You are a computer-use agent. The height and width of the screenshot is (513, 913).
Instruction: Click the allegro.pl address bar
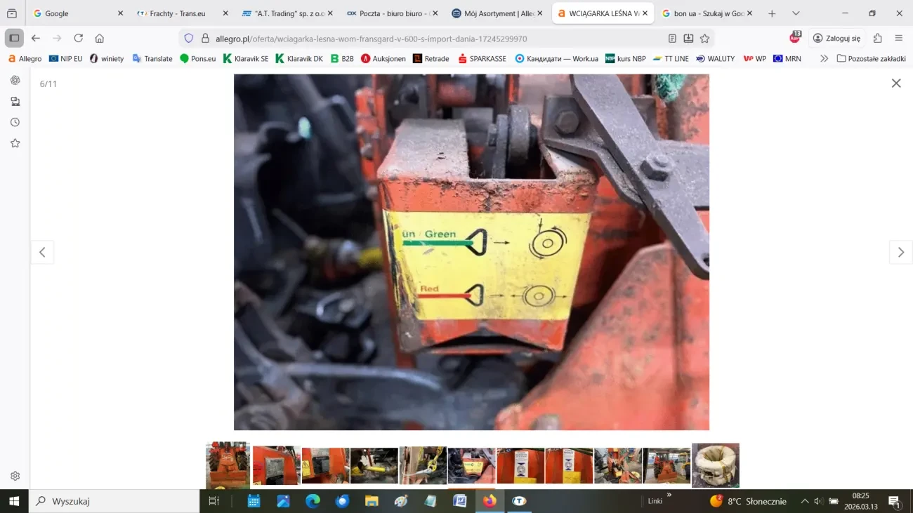[x=421, y=39]
